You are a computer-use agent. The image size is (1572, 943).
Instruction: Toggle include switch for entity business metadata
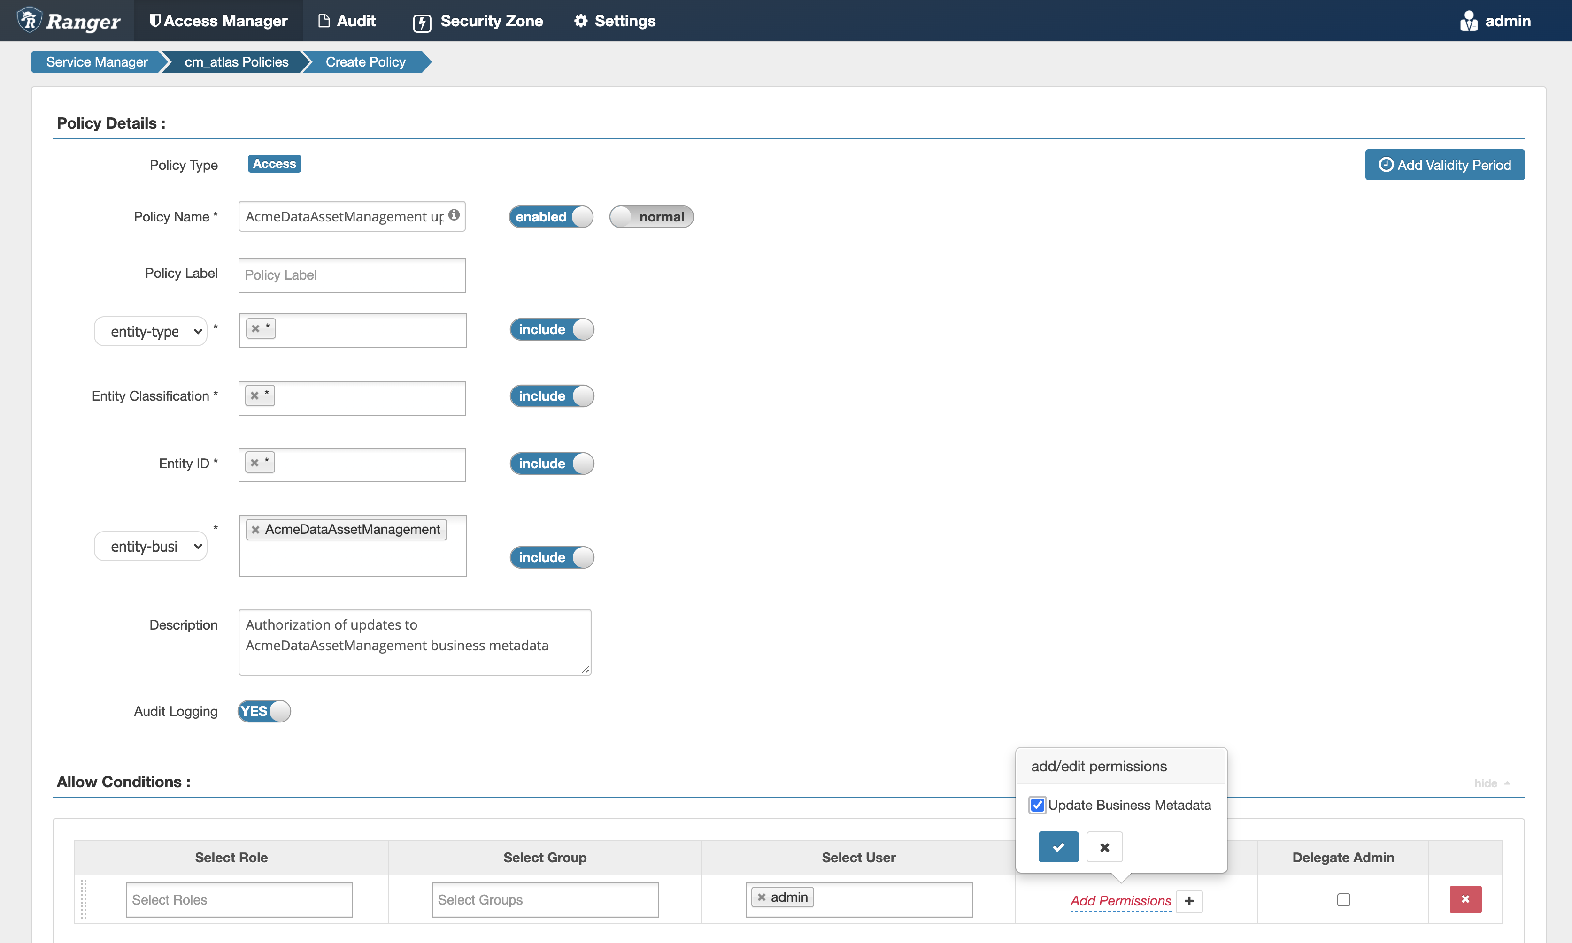551,557
